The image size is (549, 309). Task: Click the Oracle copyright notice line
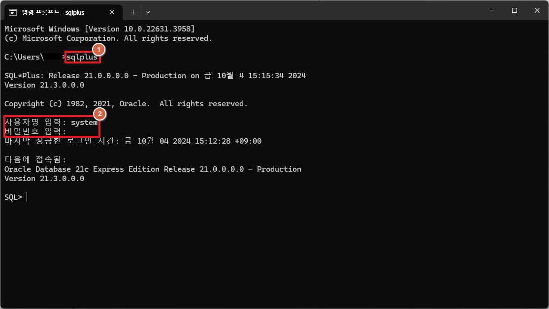tap(126, 104)
